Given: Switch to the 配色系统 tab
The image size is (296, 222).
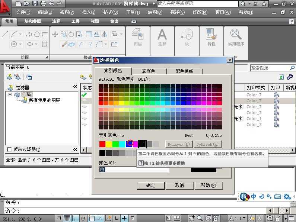Looking at the screenshot, I should (x=184, y=71).
